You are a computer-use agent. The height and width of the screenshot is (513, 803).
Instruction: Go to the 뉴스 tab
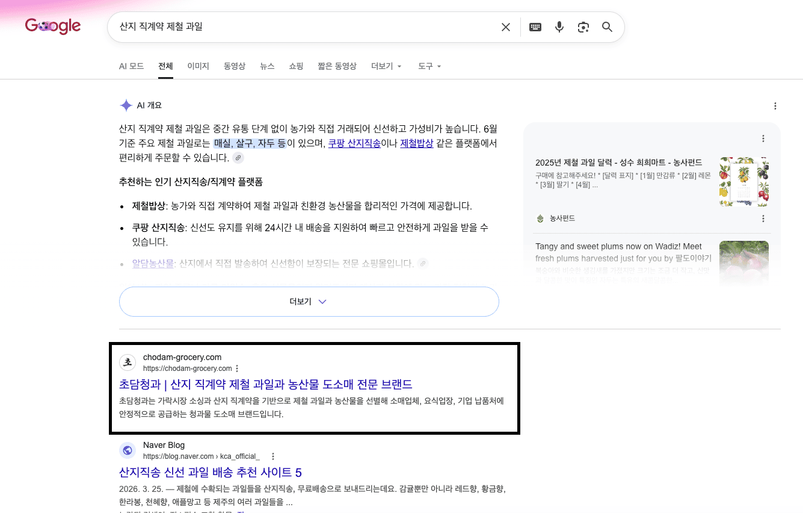267,66
